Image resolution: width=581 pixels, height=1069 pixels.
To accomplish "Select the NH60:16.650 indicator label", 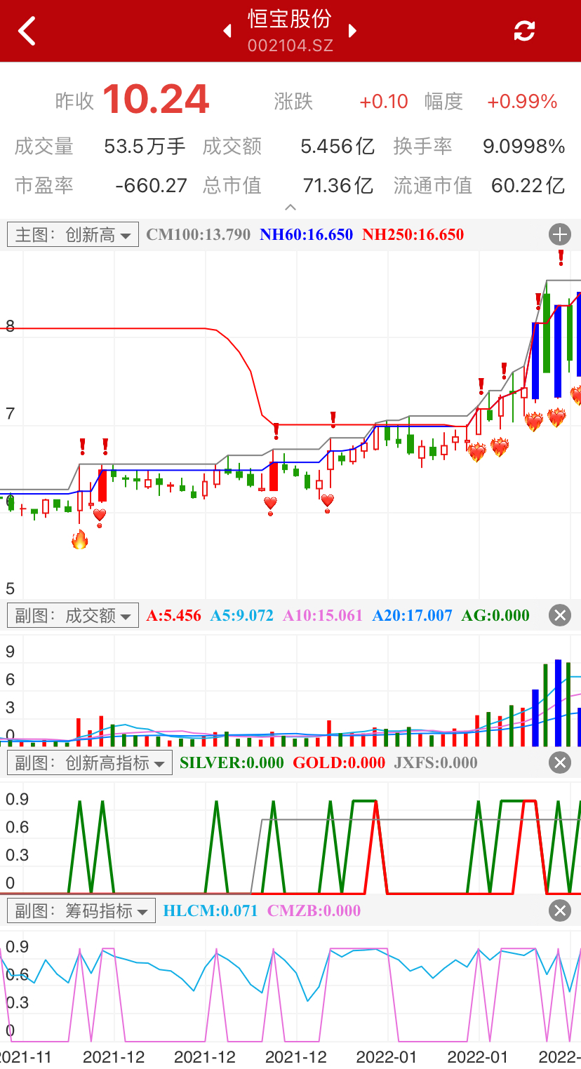I will tap(306, 234).
